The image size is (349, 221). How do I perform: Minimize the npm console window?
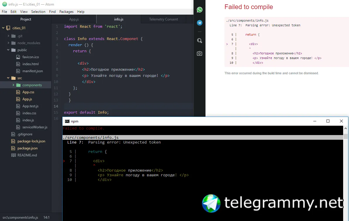pyautogui.click(x=315, y=121)
